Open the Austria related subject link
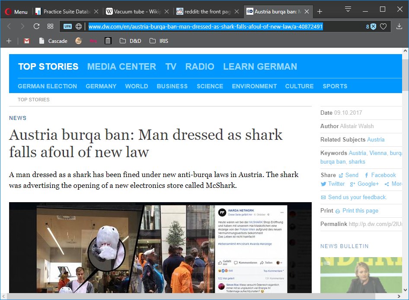The height and width of the screenshot is (300, 409). click(x=376, y=140)
